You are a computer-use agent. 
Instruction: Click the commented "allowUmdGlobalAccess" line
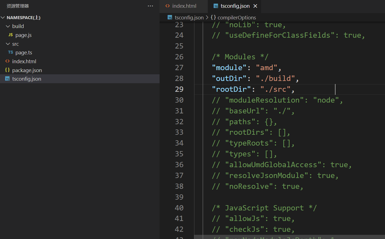pos(282,165)
